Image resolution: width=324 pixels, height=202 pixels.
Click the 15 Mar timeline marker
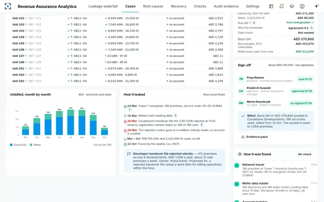[125, 116]
